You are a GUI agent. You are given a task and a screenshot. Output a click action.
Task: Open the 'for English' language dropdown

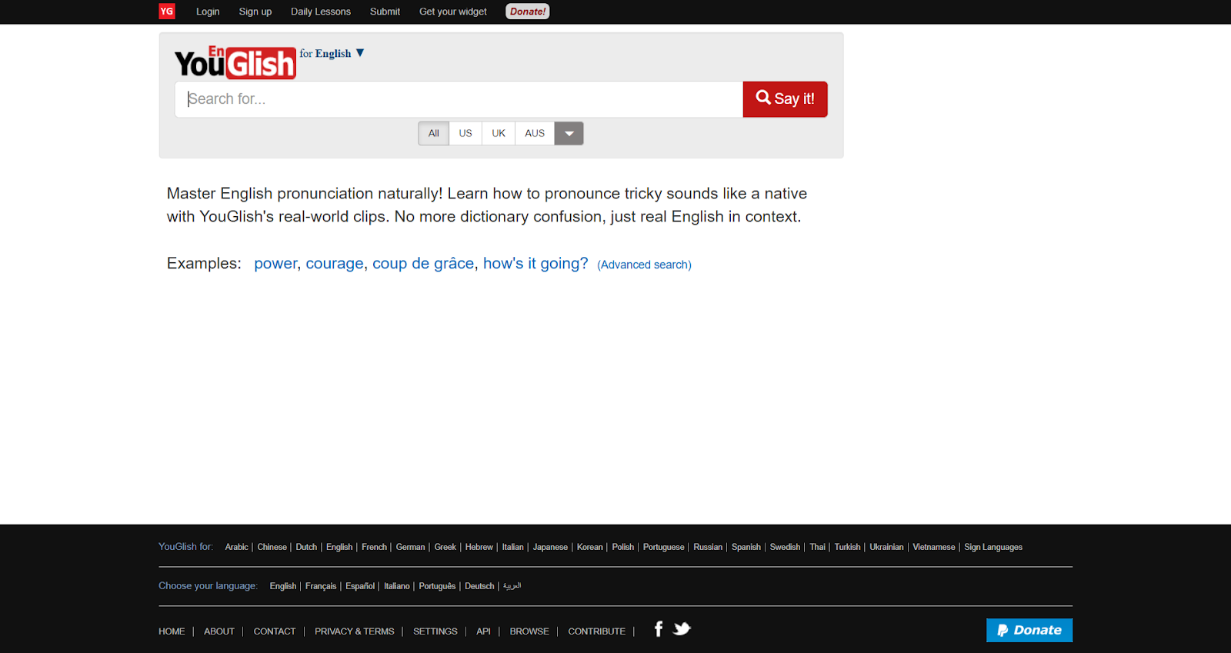332,53
